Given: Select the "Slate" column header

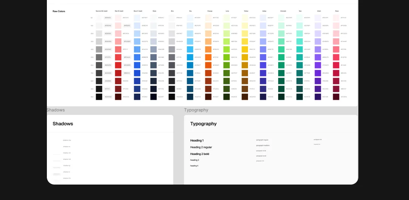Looking at the screenshot, I should [x=155, y=11].
